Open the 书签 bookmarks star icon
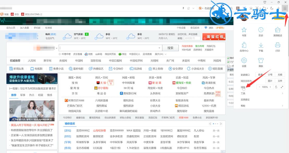 coord(244,30)
